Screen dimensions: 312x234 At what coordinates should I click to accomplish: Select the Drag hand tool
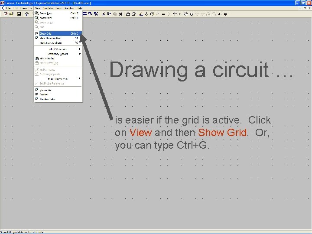click(192, 14)
